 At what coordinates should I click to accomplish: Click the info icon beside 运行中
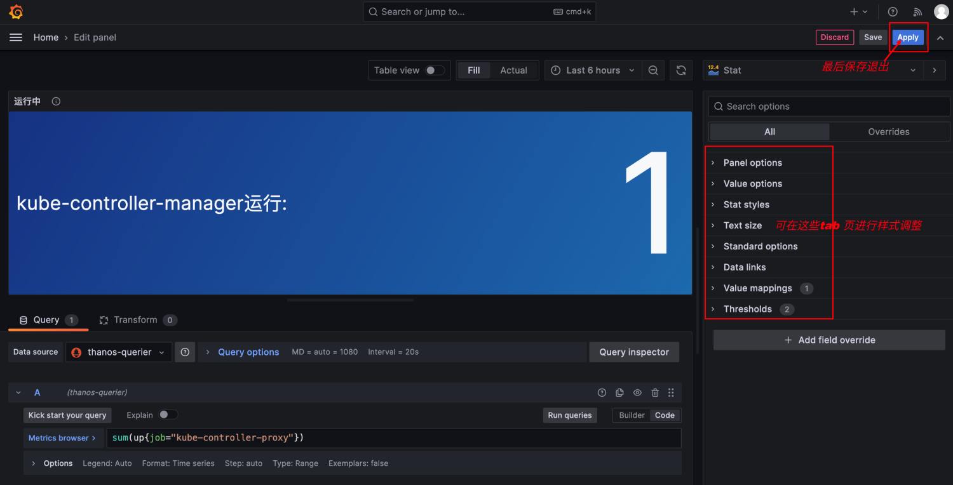click(56, 102)
